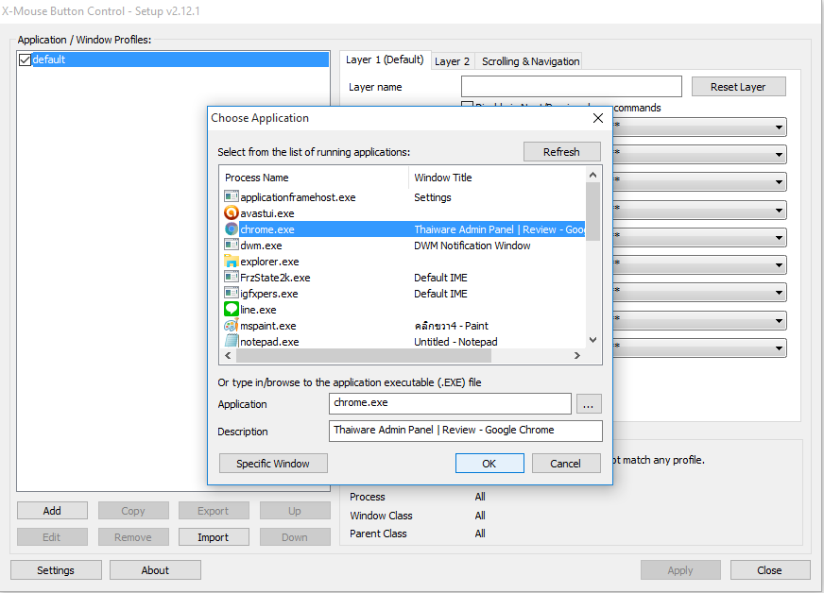This screenshot has height=593, width=824.
Task: Select the applicationframehost.exe row text
Action: point(298,197)
